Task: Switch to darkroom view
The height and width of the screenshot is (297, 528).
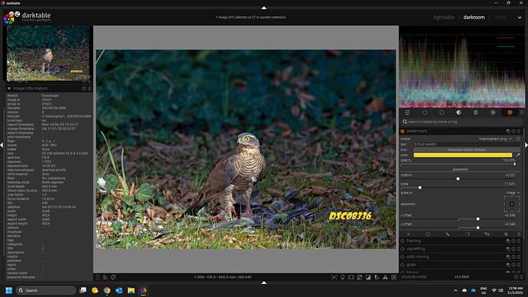Action: (474, 17)
